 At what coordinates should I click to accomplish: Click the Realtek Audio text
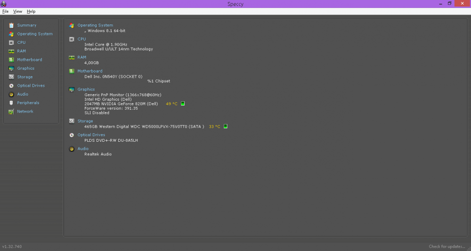[x=98, y=154]
